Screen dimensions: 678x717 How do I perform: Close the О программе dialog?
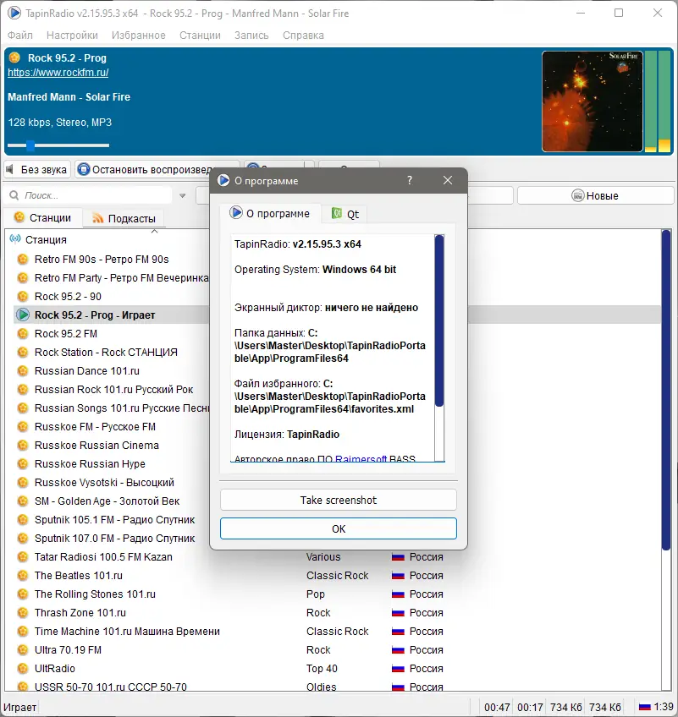tap(448, 180)
